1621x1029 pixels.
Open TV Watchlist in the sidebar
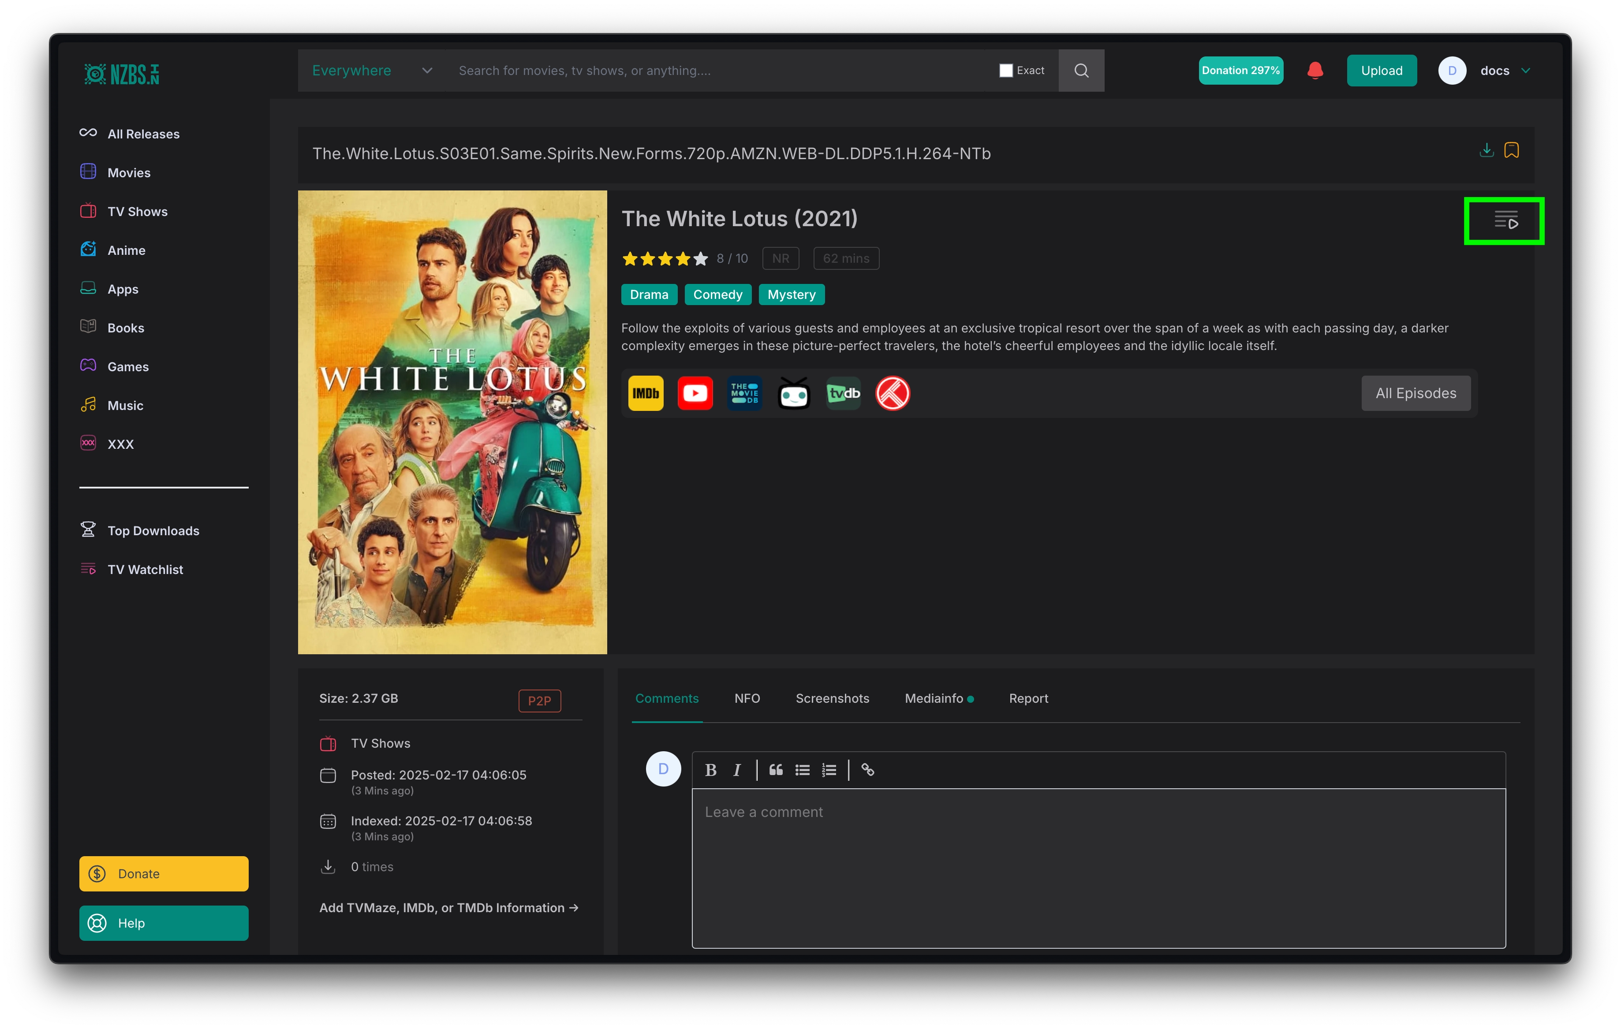pos(145,569)
